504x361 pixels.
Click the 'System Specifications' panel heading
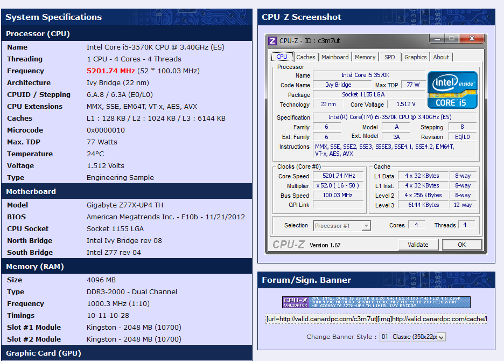[x=53, y=17]
